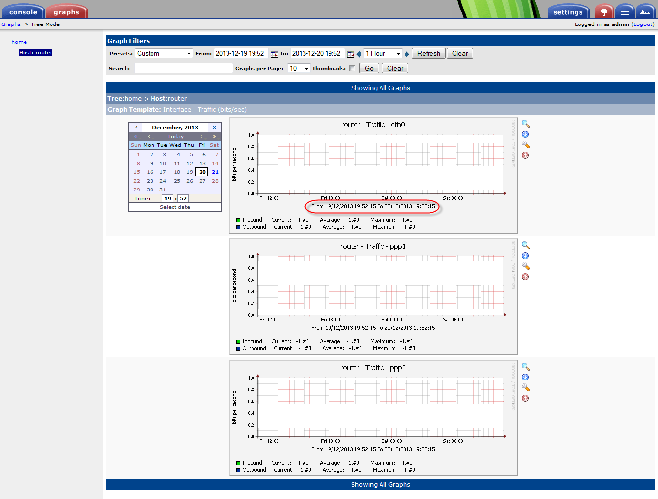Screen dimensions: 658x499
Task: Zoom the eth0 traffic graph via magnifier
Action: pyautogui.click(x=525, y=124)
